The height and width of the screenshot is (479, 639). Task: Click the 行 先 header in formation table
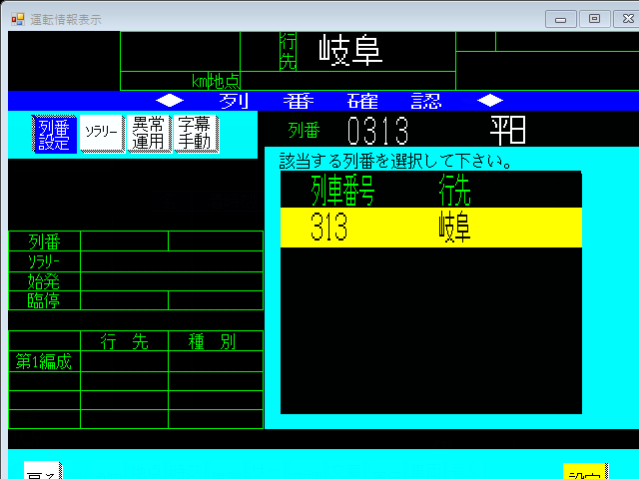coord(124,341)
